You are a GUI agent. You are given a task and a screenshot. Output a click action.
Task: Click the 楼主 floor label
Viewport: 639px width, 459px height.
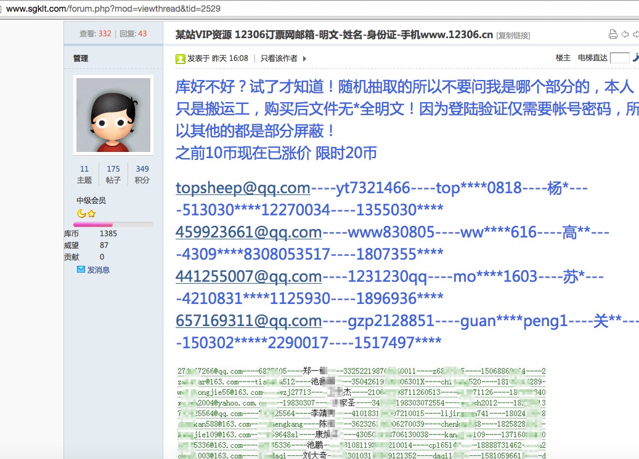tap(563, 58)
